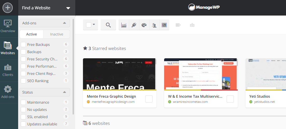
Task: Click the Mente Freca website thumbnail
Action: 120,74
